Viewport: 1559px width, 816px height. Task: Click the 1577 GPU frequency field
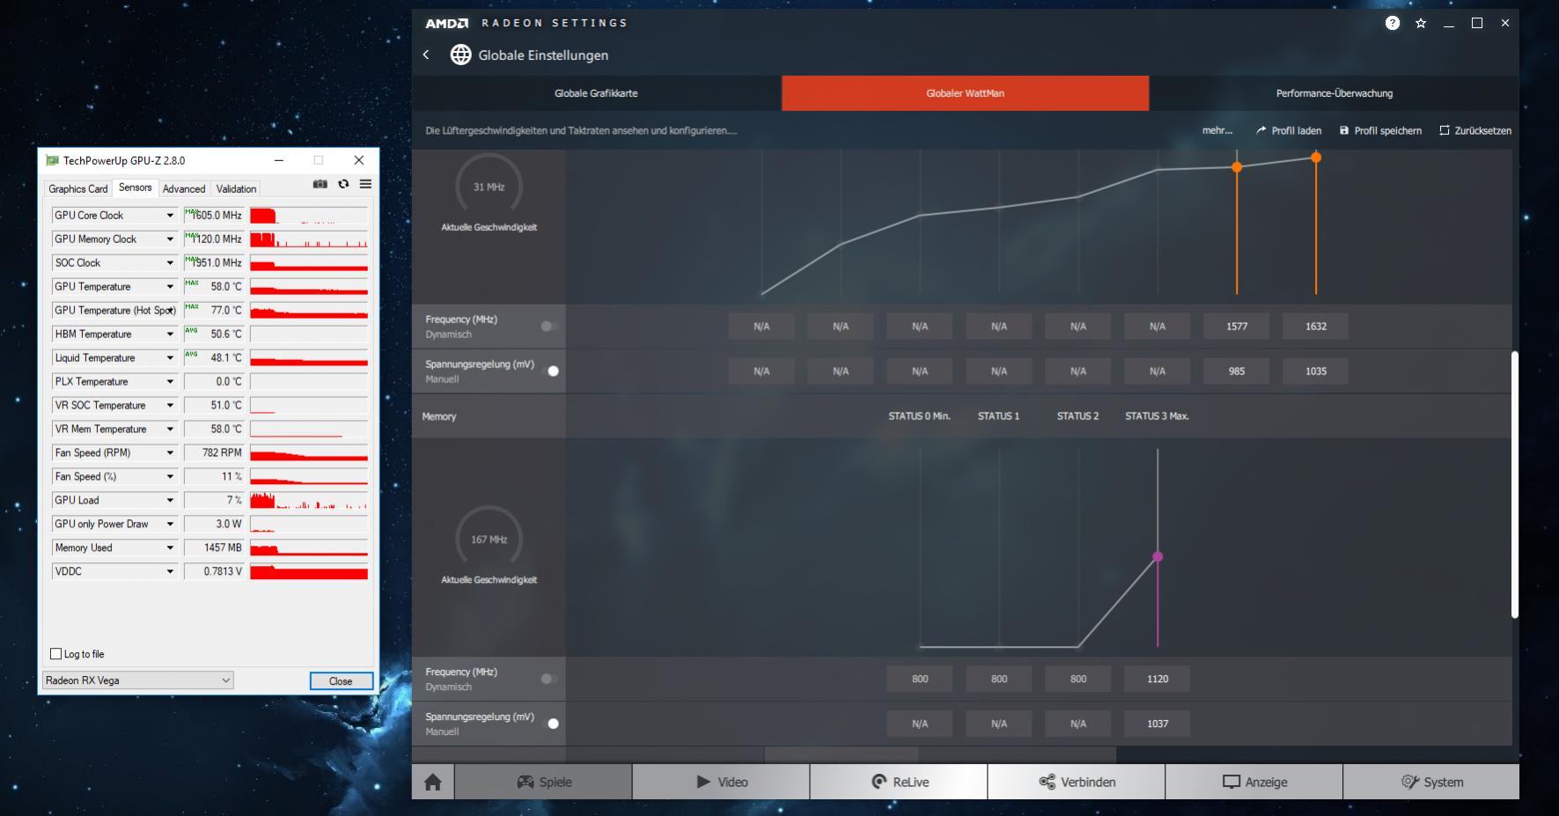1237,326
